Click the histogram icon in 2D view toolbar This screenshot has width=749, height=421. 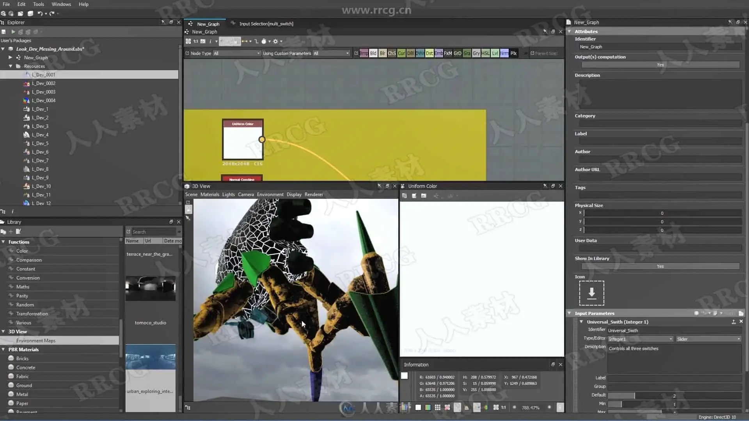(x=467, y=407)
